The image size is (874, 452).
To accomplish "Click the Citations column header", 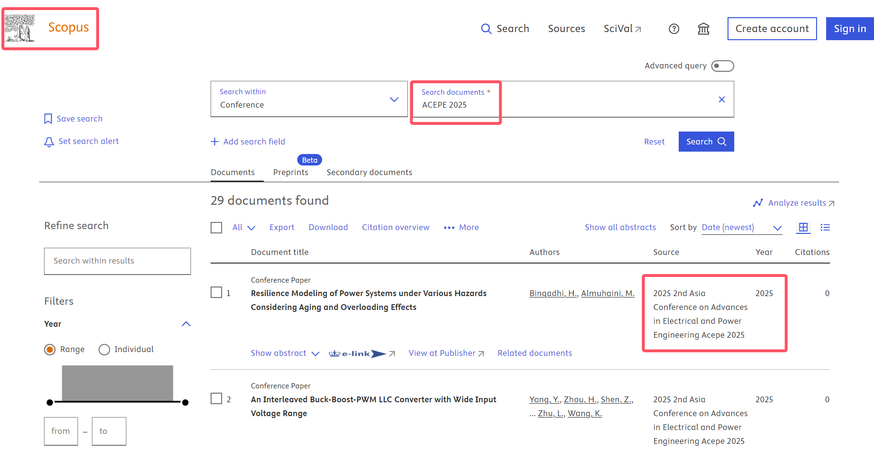I will pyautogui.click(x=812, y=253).
